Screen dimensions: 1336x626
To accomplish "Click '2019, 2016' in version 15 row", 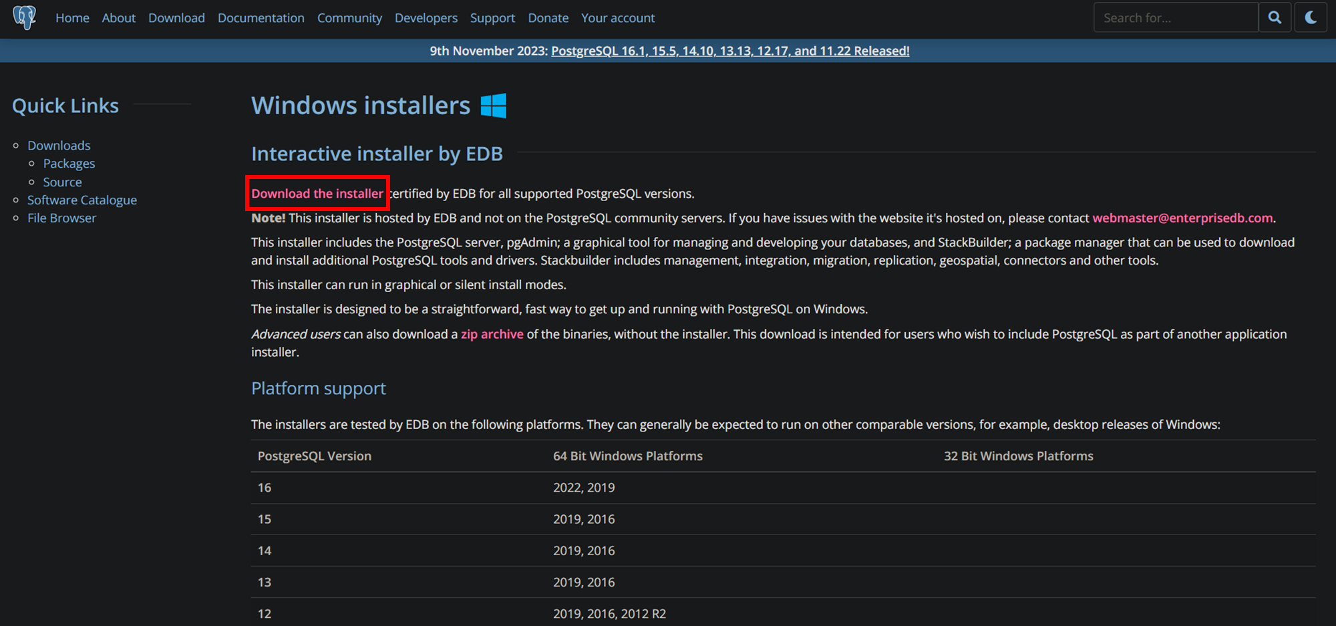I will pos(584,519).
